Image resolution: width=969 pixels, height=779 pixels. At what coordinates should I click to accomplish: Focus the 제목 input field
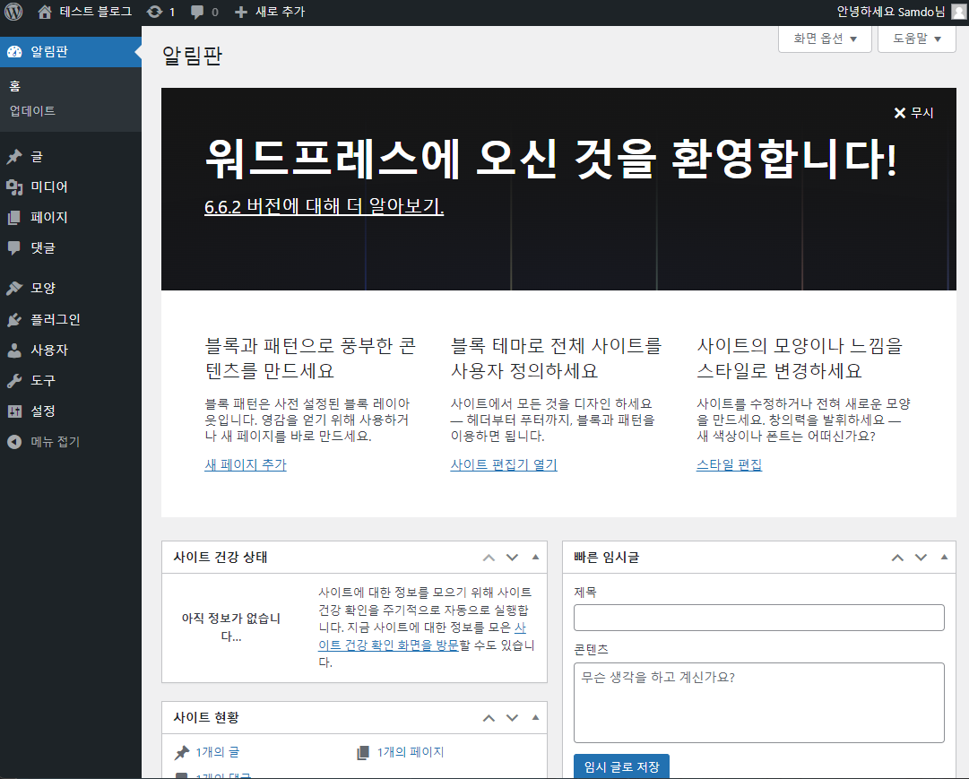pos(759,618)
